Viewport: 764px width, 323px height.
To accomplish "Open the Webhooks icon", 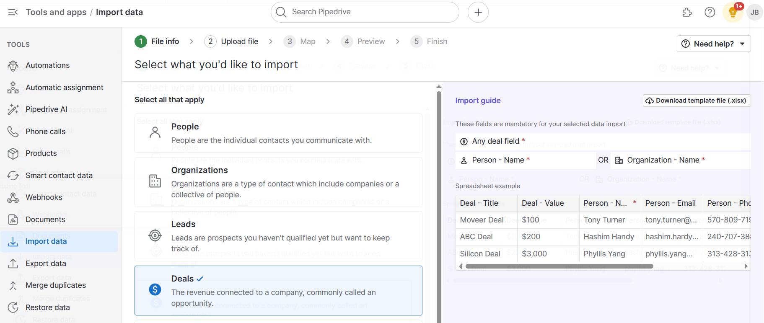I will [13, 197].
